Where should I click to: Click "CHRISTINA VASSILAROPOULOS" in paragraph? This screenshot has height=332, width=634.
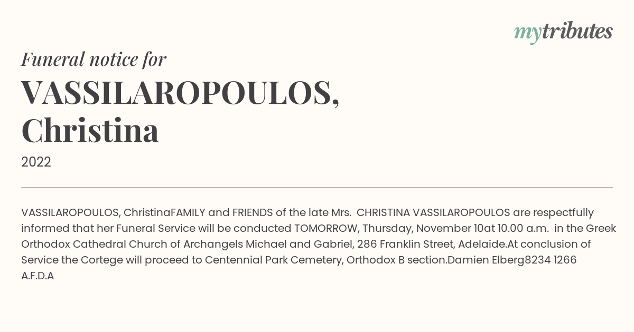tap(433, 212)
